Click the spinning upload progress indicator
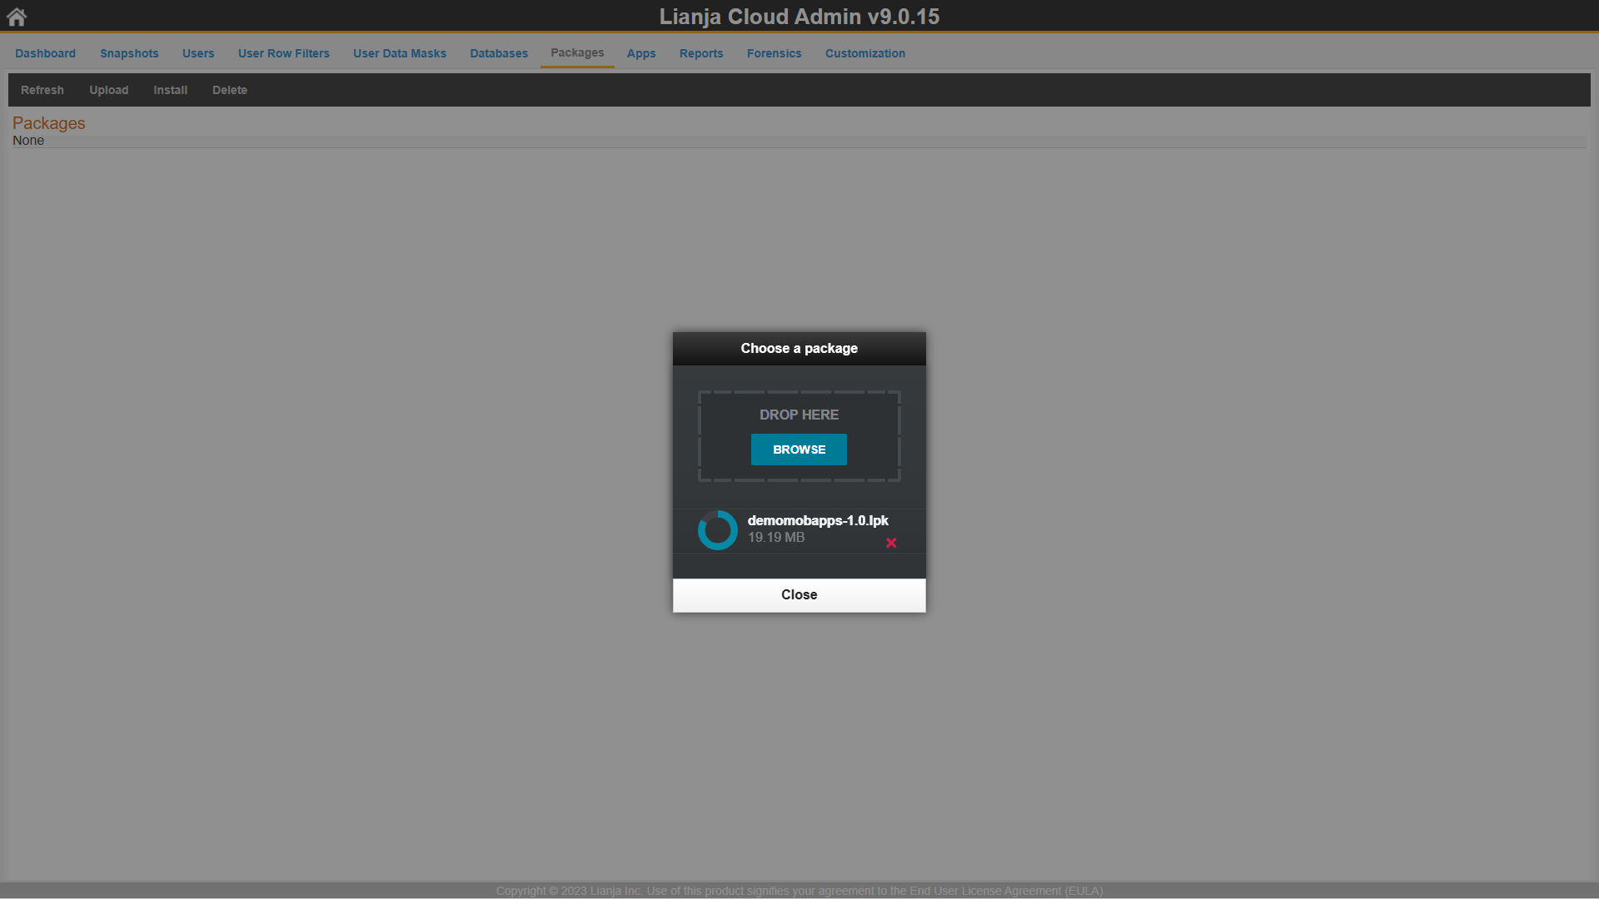 pyautogui.click(x=716, y=530)
